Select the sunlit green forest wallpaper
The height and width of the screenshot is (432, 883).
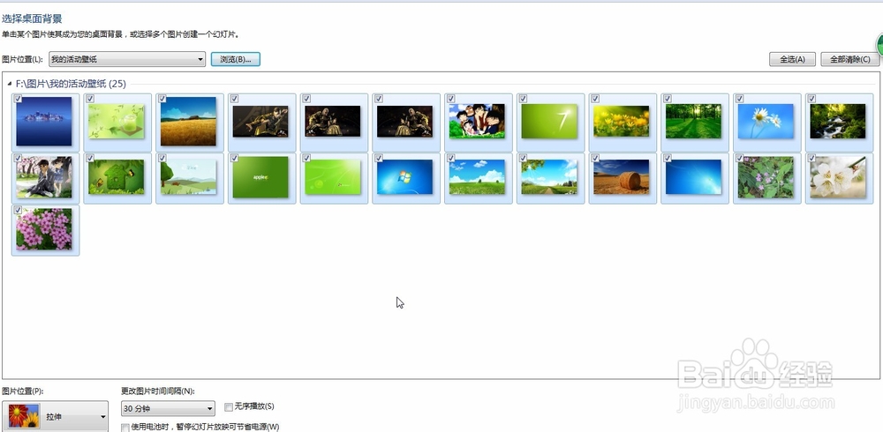tap(693, 121)
